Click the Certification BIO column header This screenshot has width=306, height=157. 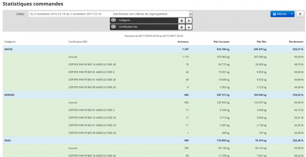coord(78,42)
